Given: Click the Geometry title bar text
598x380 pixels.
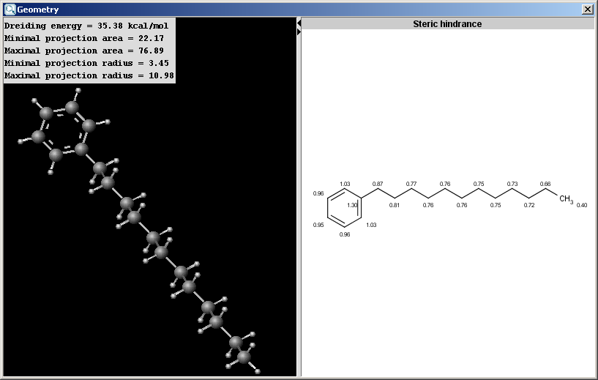Looking at the screenshot, I should click(x=38, y=10).
